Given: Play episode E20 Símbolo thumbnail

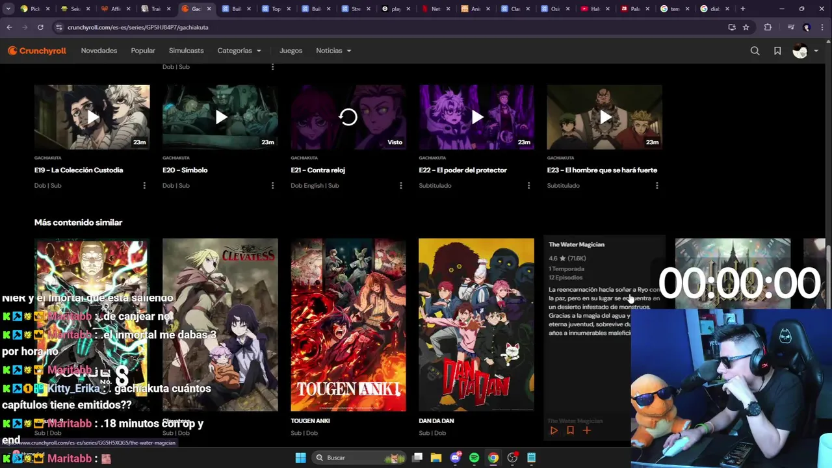Looking at the screenshot, I should point(220,117).
